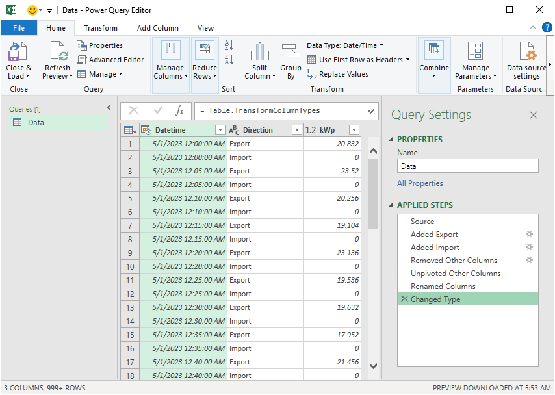Click the kWp cell showing 23.52
The image size is (555, 395).
332,171
